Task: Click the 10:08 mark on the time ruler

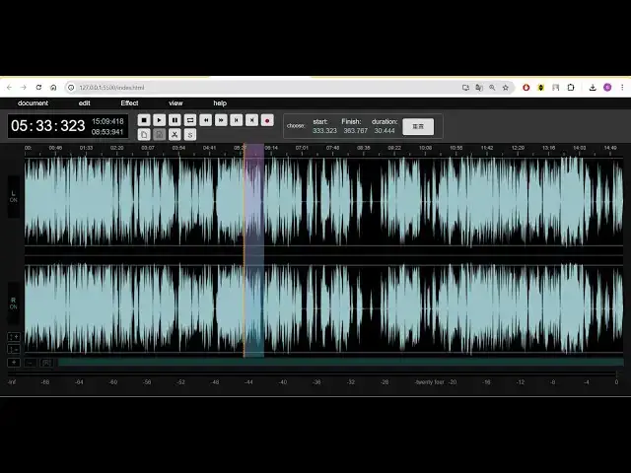Action: [425, 148]
